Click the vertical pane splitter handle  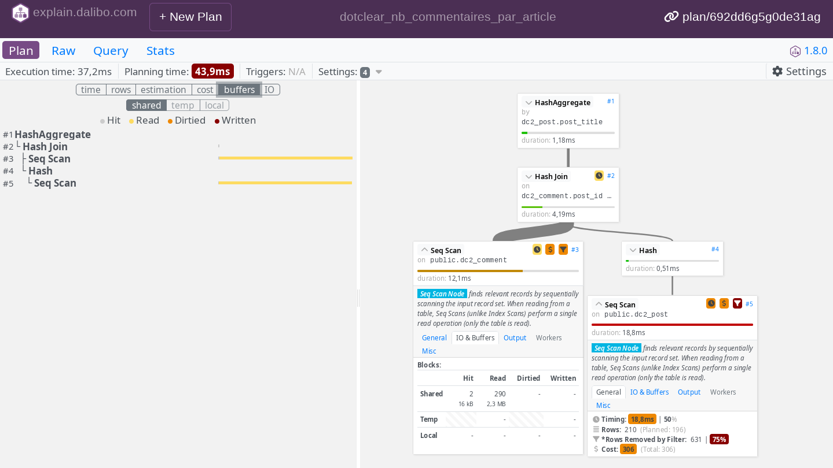[358, 298]
